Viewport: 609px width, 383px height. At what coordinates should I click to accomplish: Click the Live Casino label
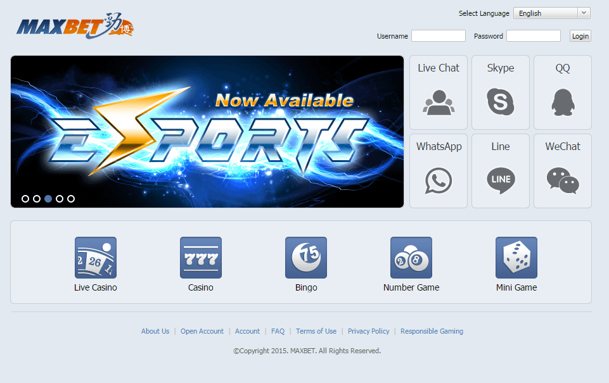click(96, 287)
